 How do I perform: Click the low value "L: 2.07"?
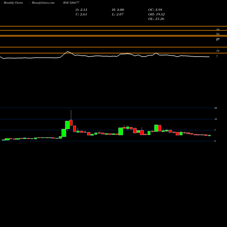tap(118, 14)
